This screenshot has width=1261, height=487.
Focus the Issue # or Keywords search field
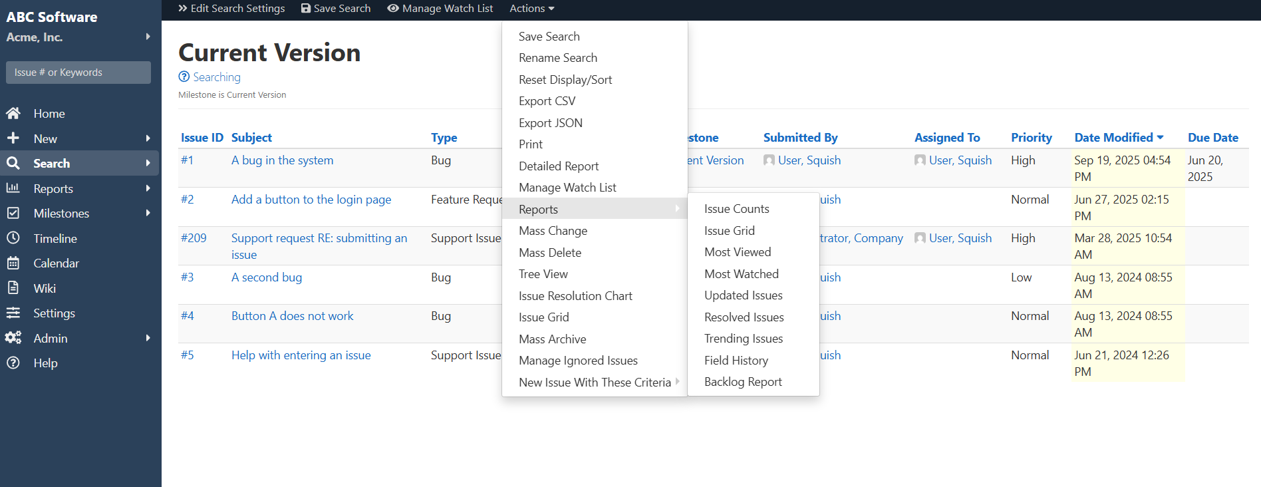(x=78, y=73)
